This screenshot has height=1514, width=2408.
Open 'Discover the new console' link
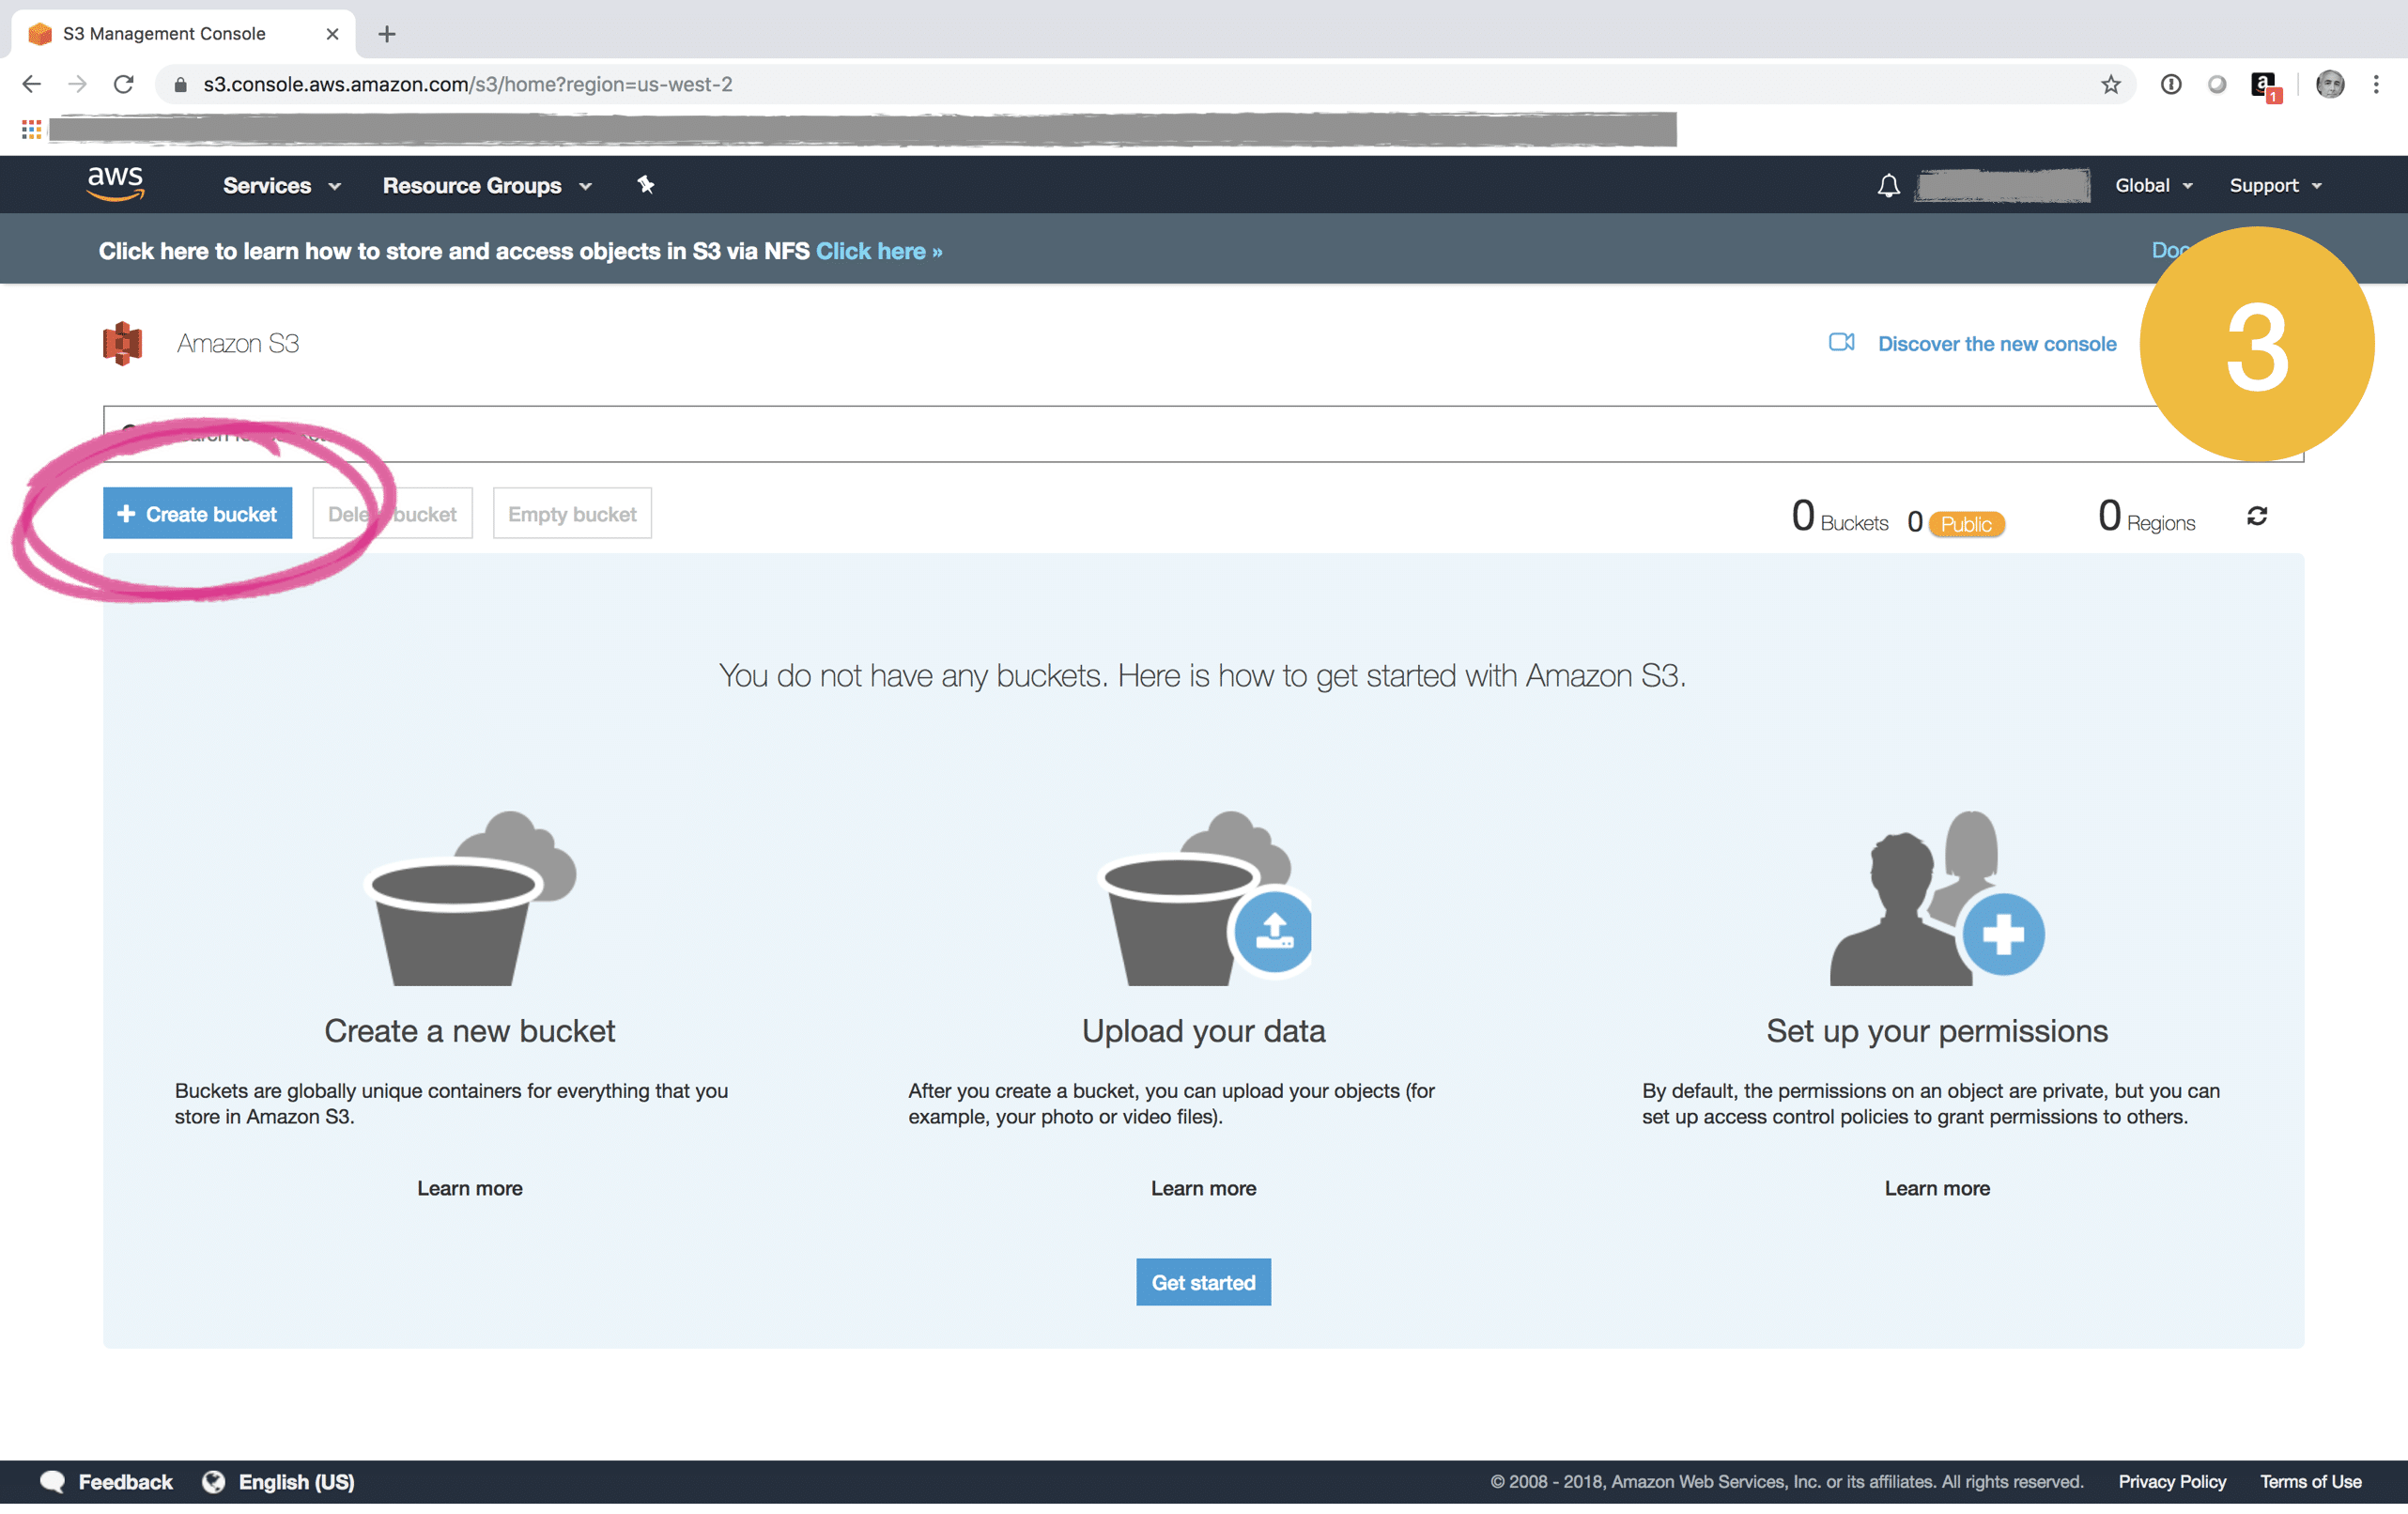[x=1997, y=344]
